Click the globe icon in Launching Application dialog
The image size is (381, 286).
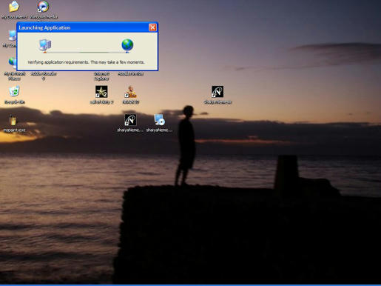(x=127, y=45)
